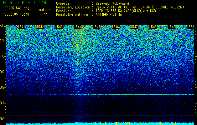Click the 1544 time marker
197x125 pixels.
click(78, 27)
